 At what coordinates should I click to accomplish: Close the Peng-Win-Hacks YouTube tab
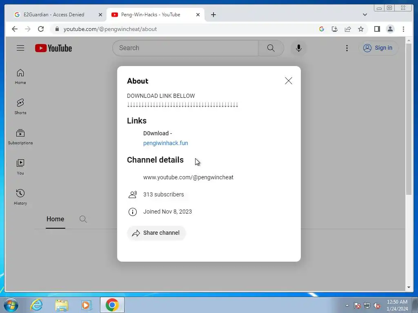[x=198, y=15]
